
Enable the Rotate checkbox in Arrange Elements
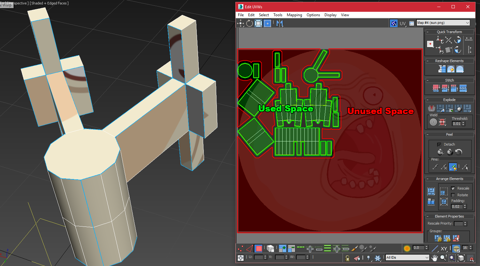pyautogui.click(x=453, y=195)
